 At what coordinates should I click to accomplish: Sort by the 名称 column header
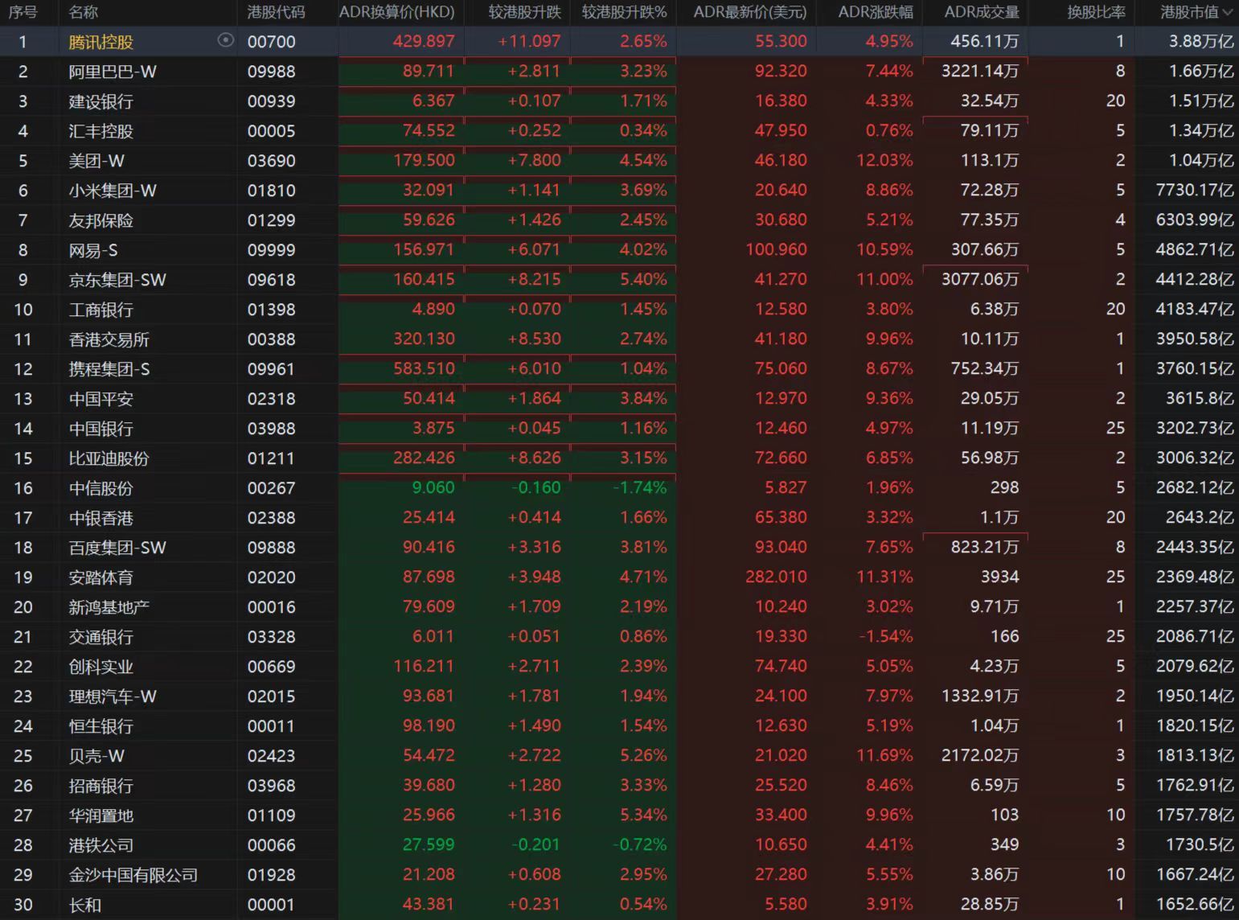click(x=84, y=12)
